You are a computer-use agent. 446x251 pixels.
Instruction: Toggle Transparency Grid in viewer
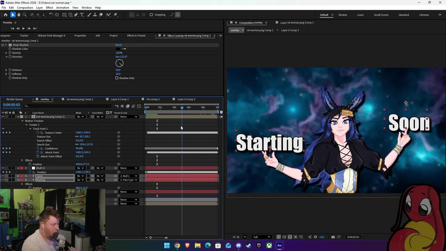click(284, 237)
